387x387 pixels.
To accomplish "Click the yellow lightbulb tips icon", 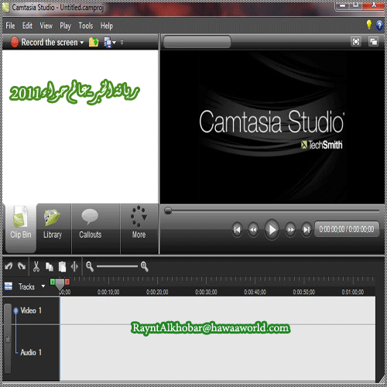I will point(369,25).
